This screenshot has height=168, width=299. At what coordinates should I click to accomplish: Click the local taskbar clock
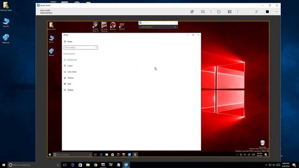coord(285,165)
